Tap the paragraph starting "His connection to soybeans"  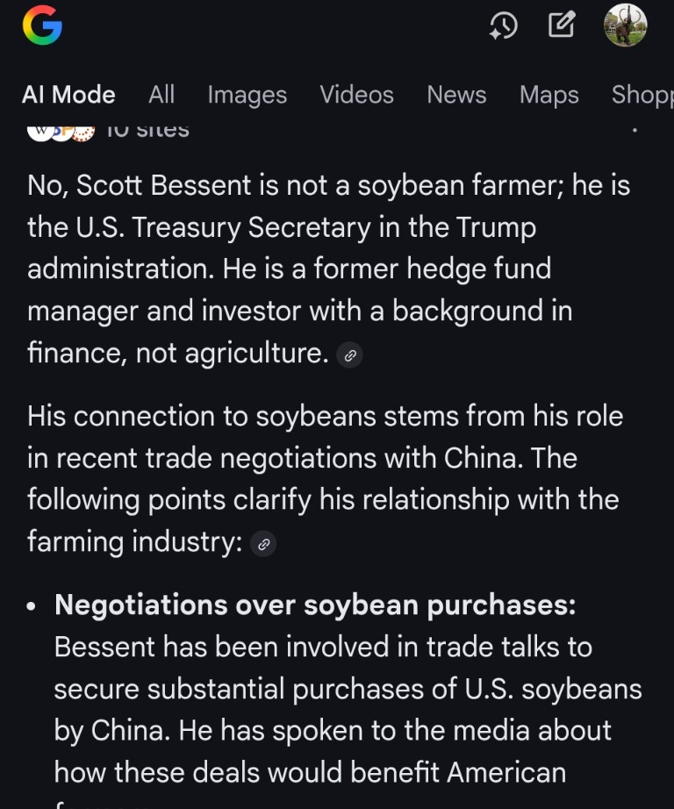pyautogui.click(x=325, y=478)
